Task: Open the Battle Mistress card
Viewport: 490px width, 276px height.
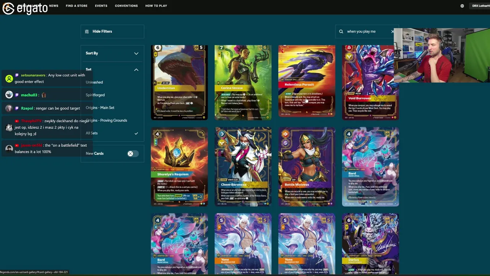Action: click(307, 167)
